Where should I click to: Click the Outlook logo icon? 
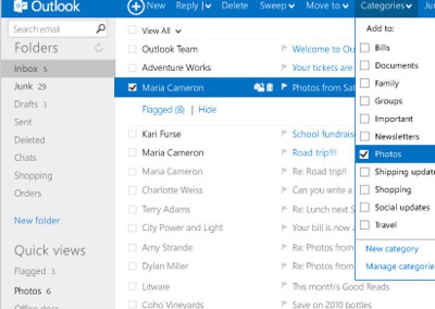click(x=21, y=6)
